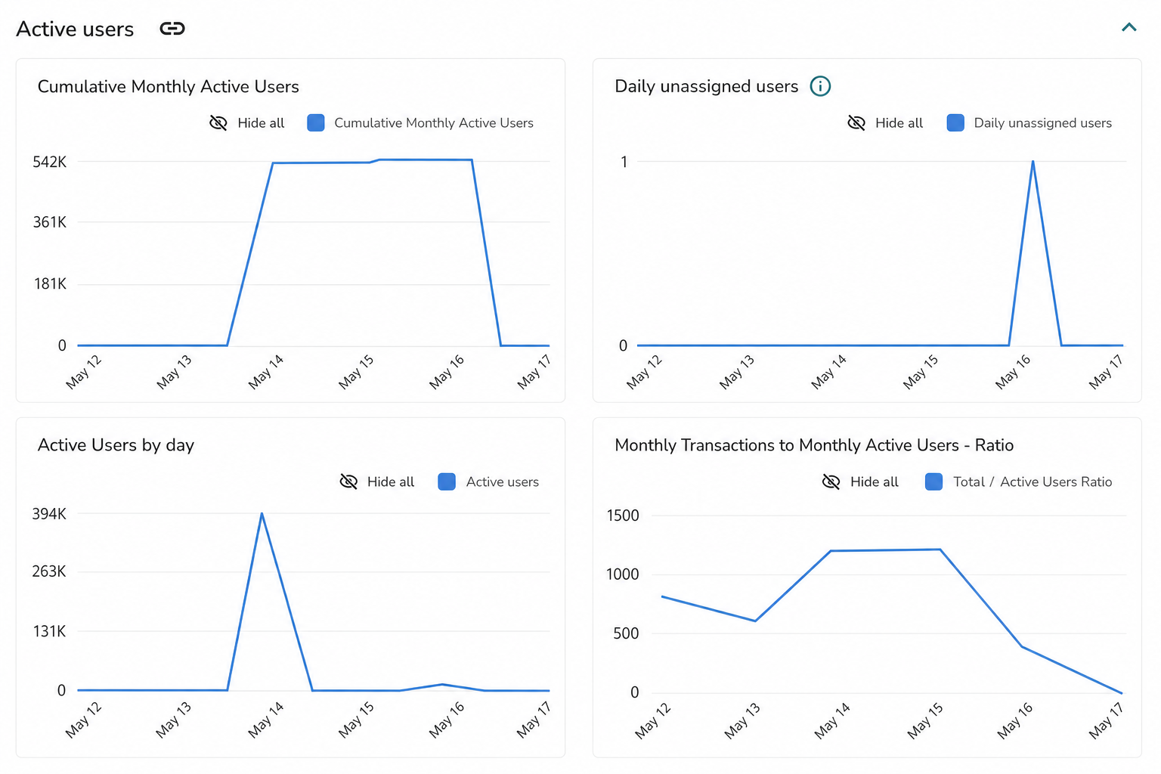This screenshot has height=774, width=1161.
Task: Click the crossed-eye icon in the Active Users by day chart
Action: (348, 481)
